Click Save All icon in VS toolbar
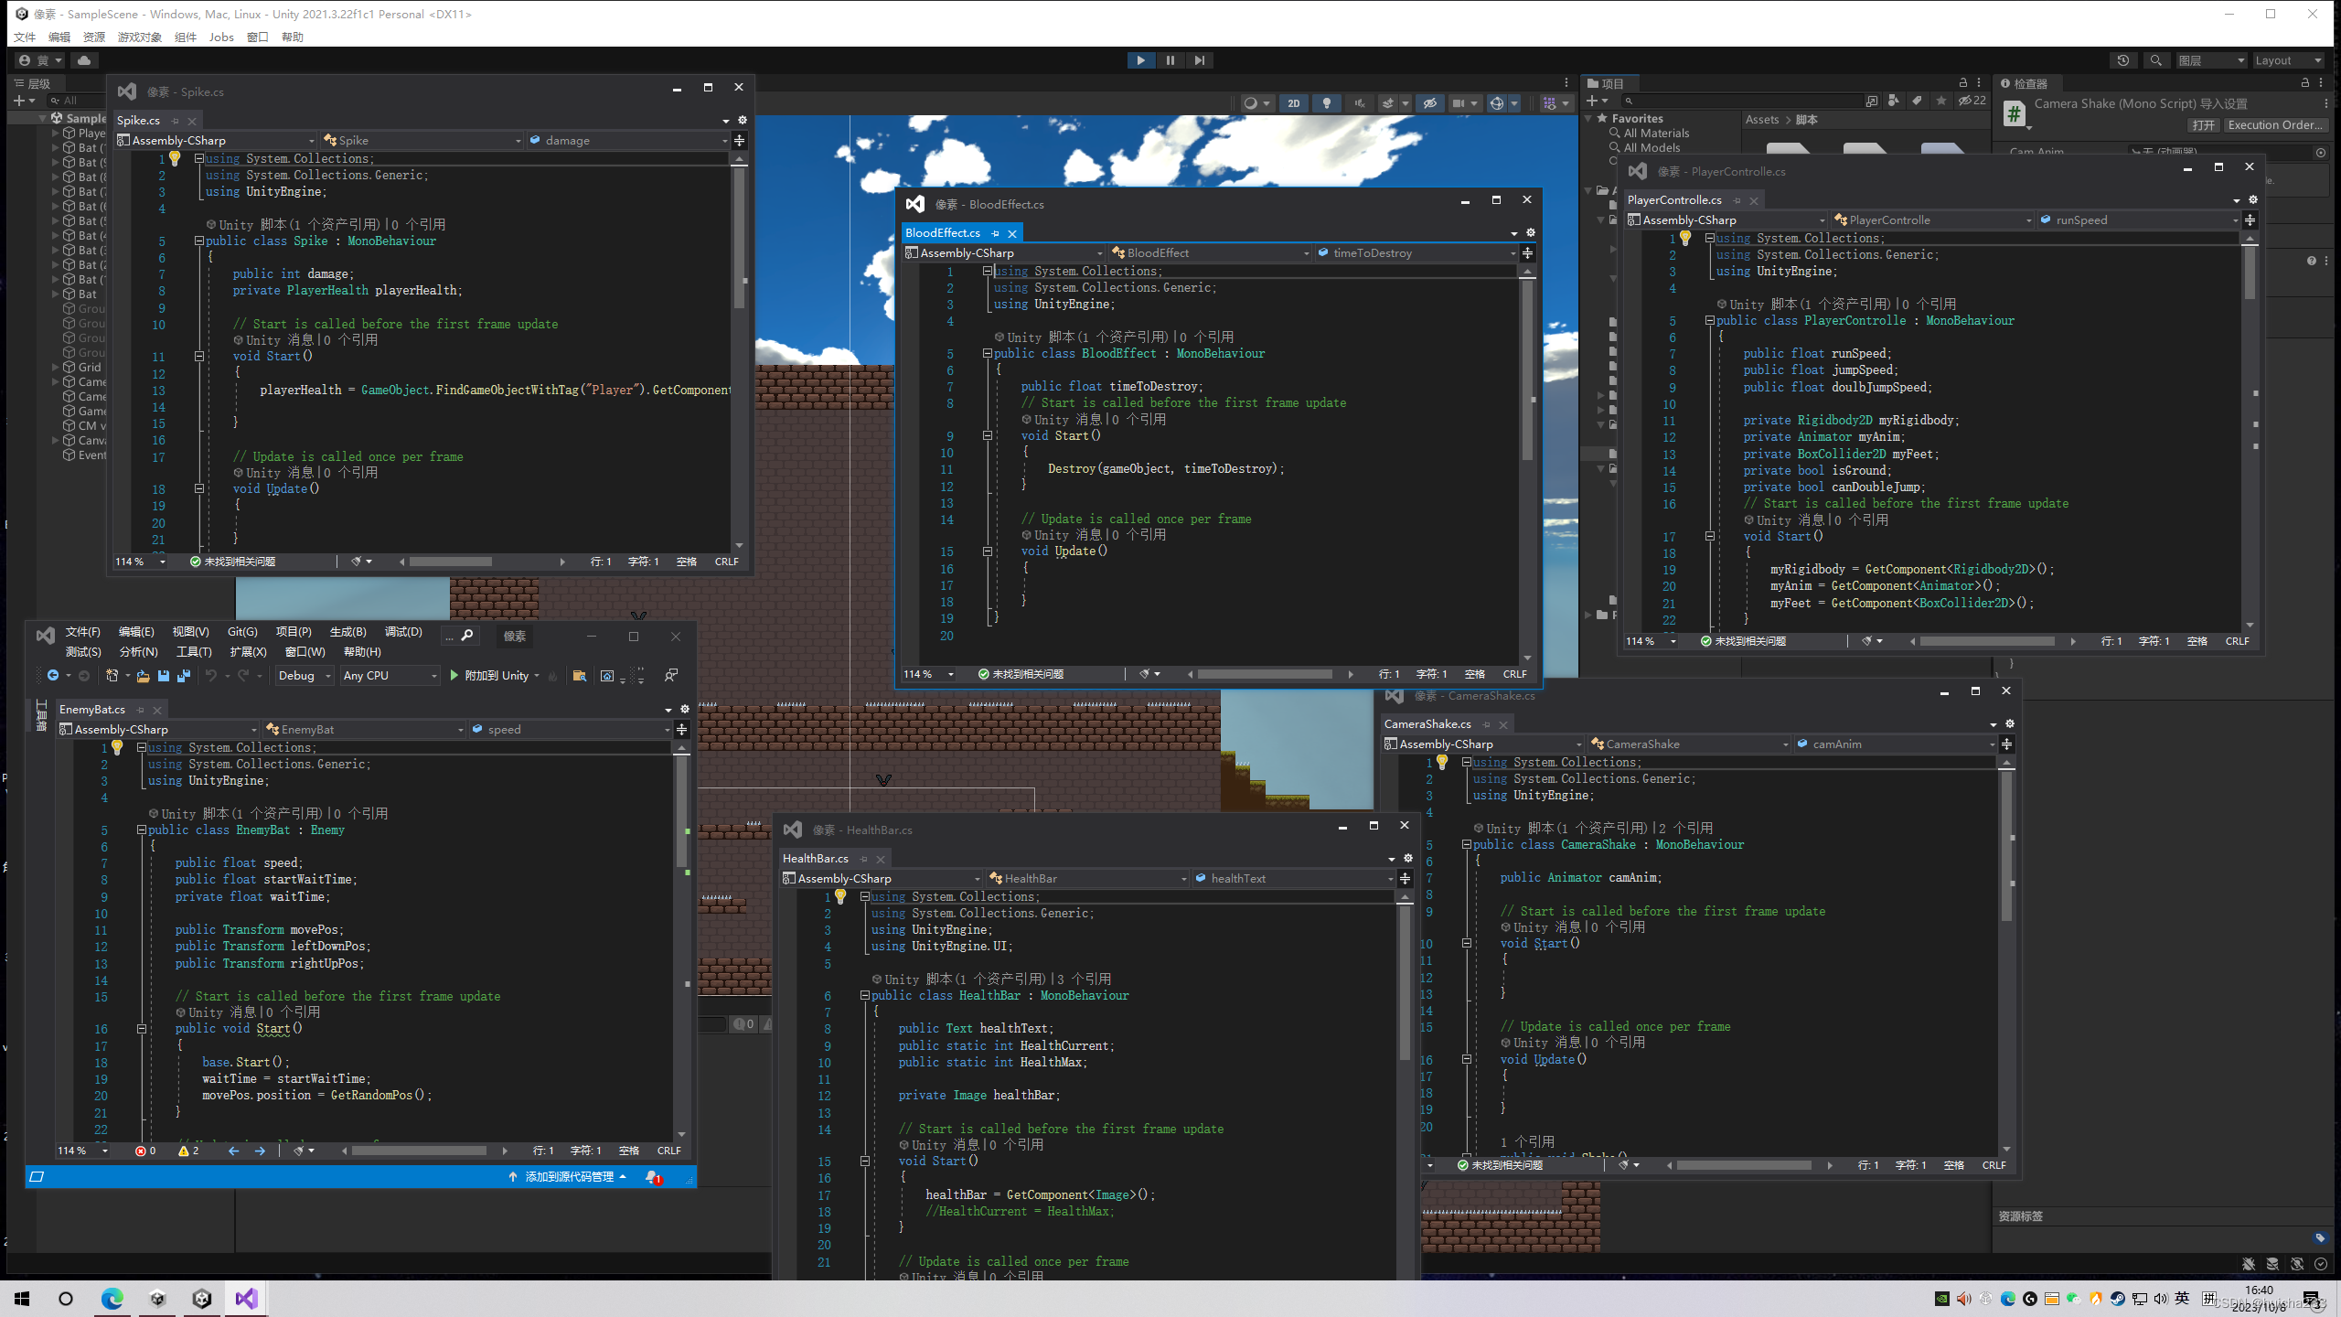Screen dimensions: 2341x1317 pyautogui.click(x=184, y=676)
